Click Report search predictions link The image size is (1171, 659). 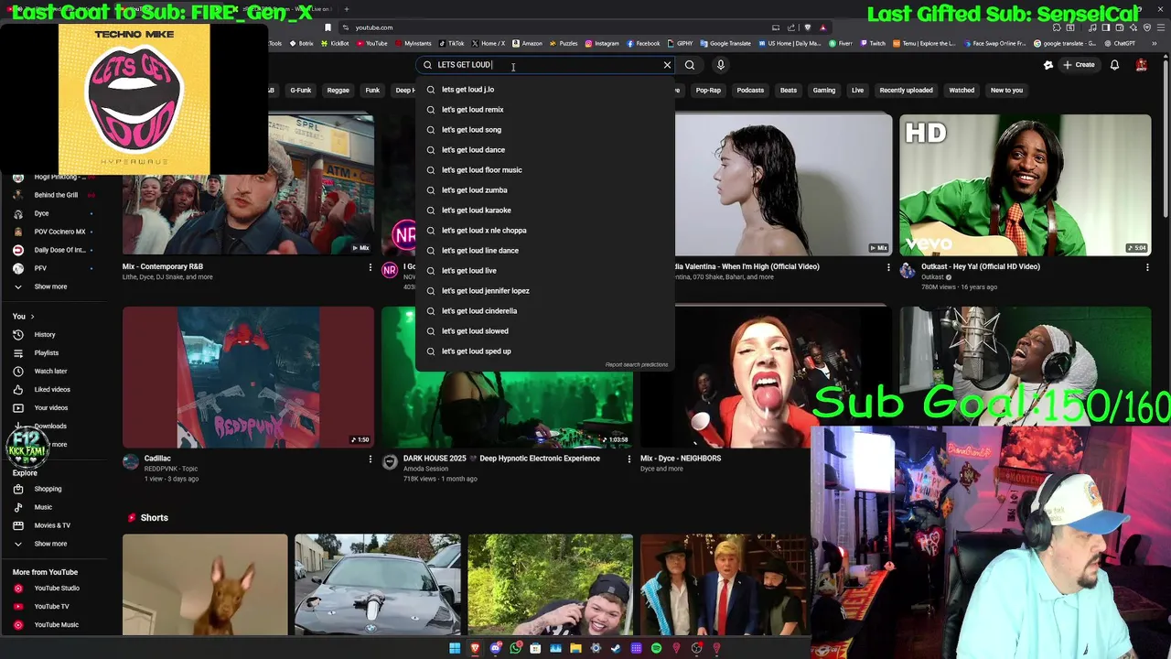click(637, 365)
